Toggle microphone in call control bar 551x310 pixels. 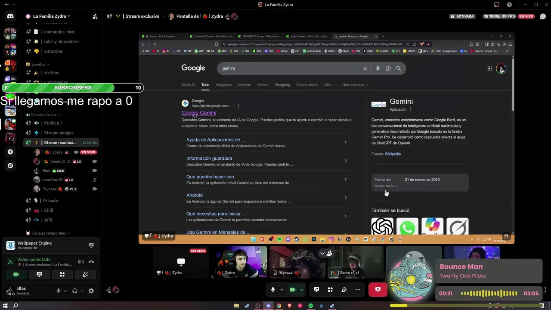[x=272, y=290]
